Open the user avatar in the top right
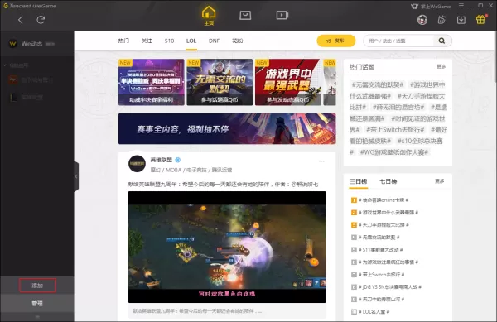Screen dimensions: 497x322 pyautogui.click(x=422, y=20)
